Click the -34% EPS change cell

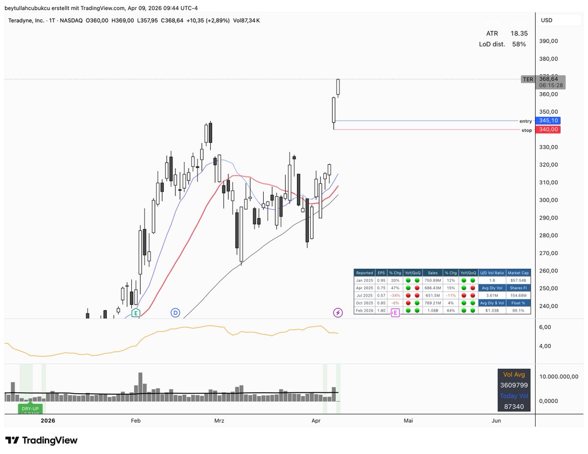[394, 295]
